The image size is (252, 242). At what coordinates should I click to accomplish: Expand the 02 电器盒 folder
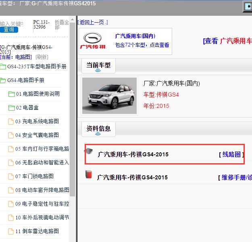point(23,107)
